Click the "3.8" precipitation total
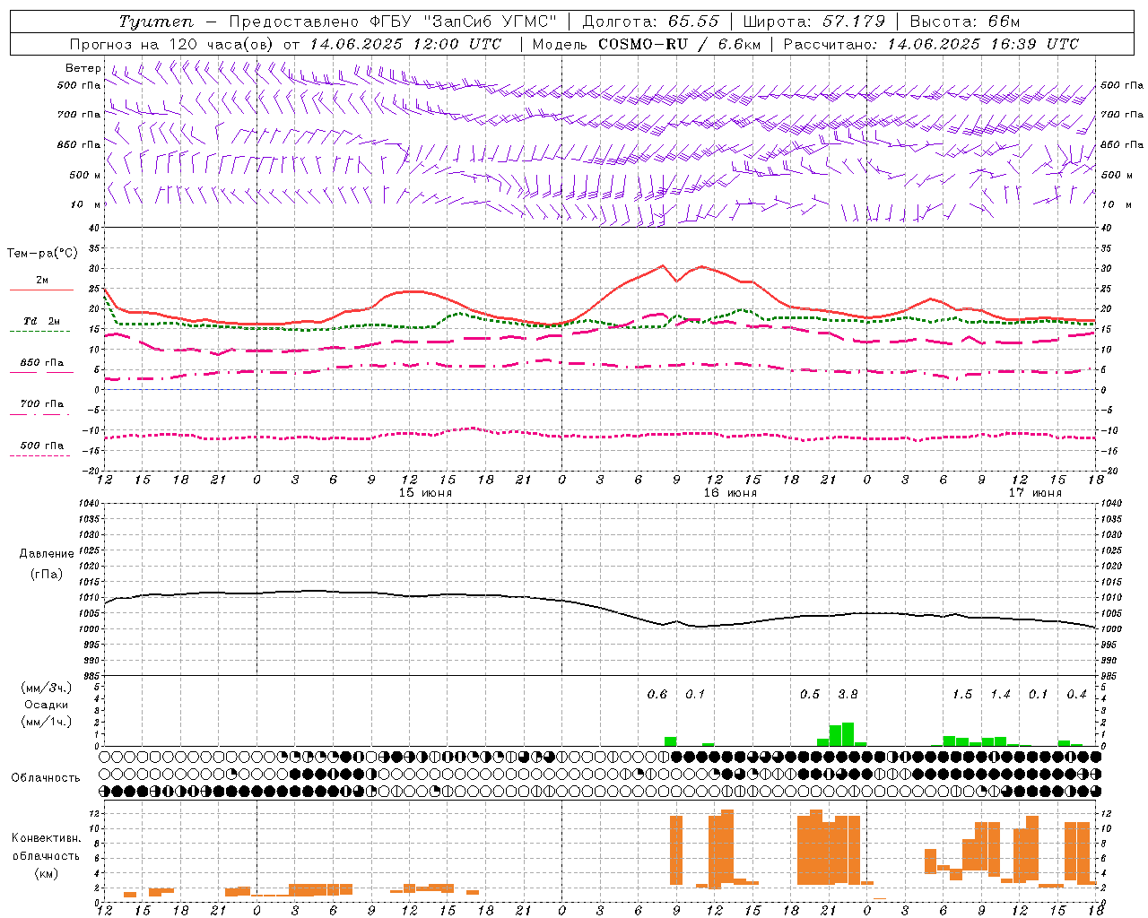Screen dimensions: 1148x918 (x=848, y=695)
